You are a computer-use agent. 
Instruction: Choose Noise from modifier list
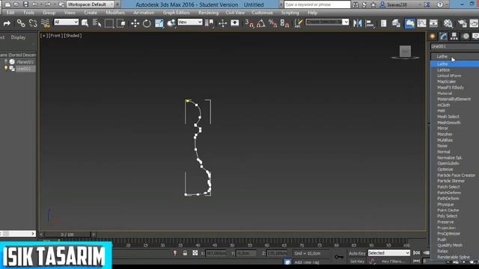442,146
